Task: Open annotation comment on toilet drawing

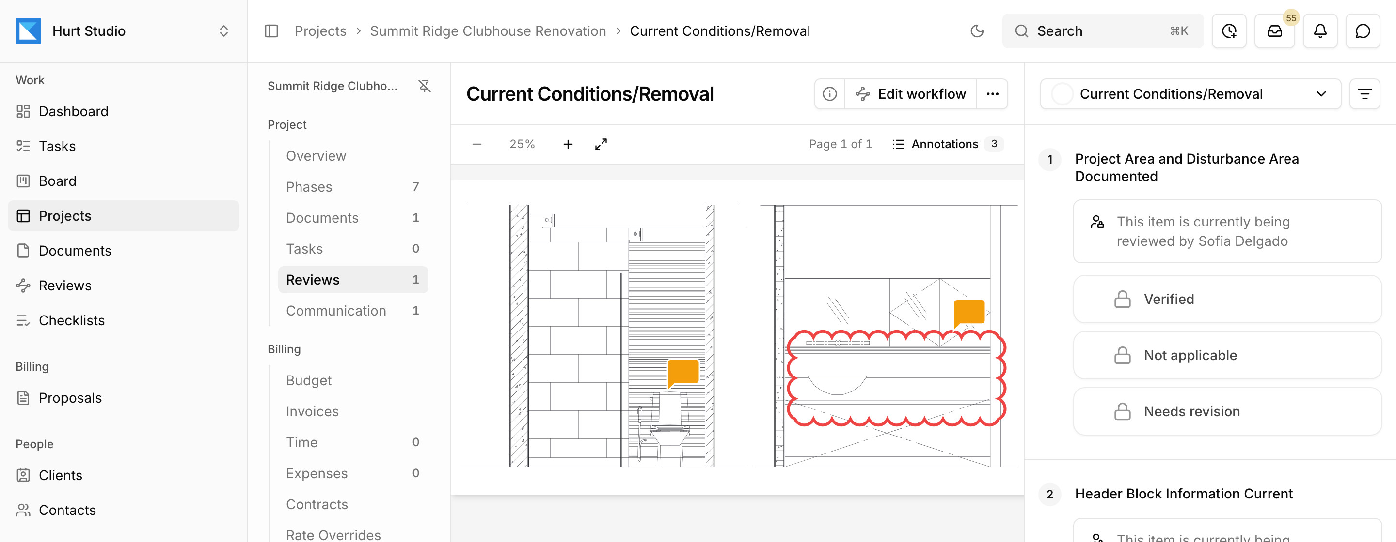Action: 683,373
